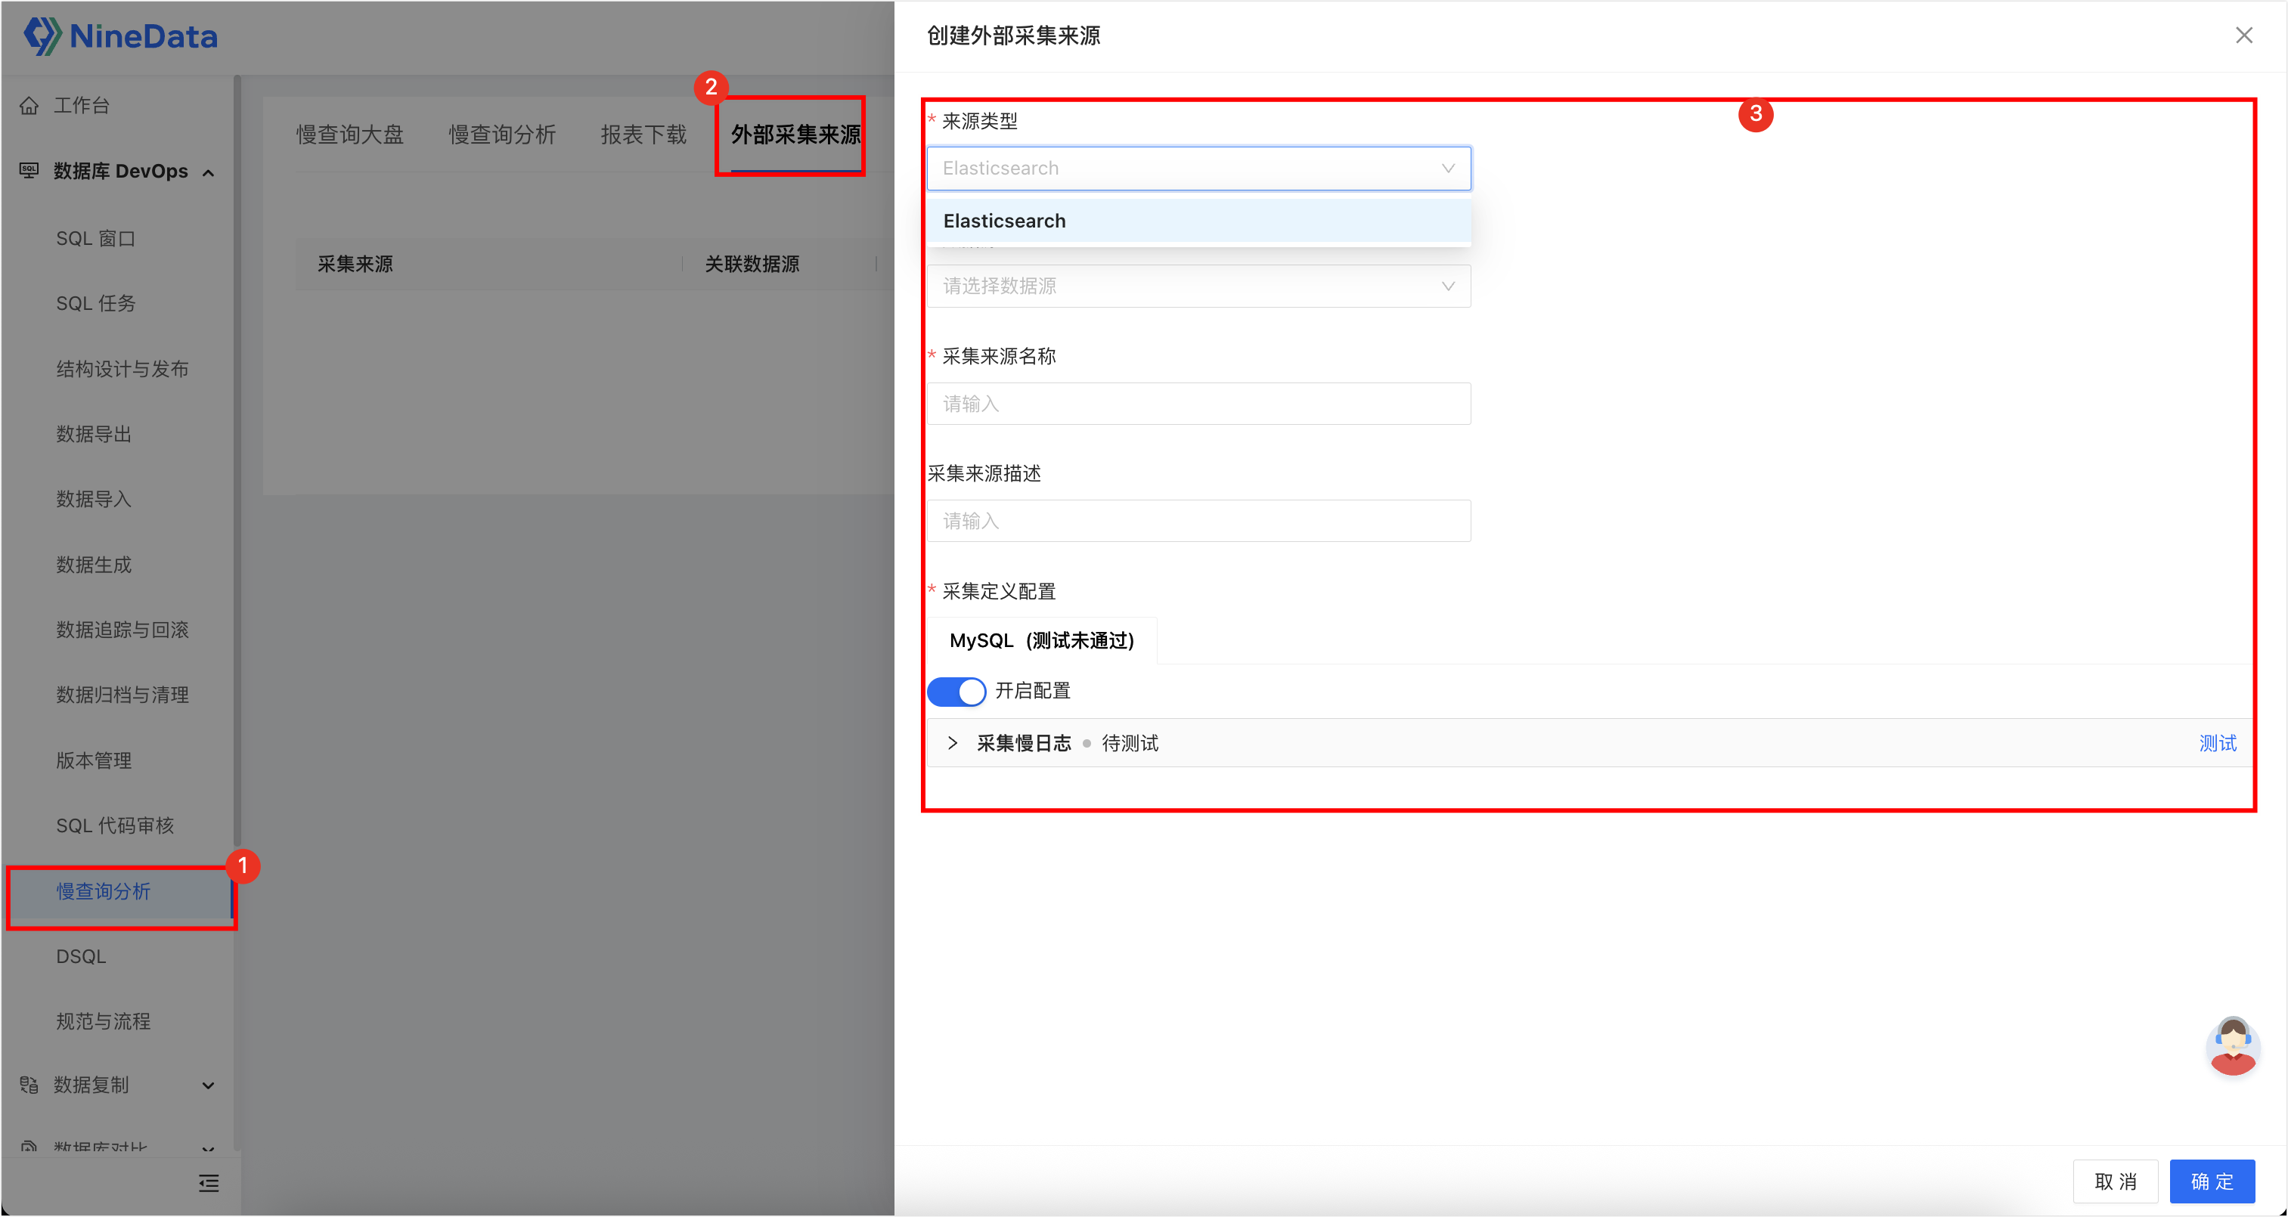This screenshot has height=1217, width=2288.
Task: Open the 来源类型 dropdown
Action: point(1199,169)
